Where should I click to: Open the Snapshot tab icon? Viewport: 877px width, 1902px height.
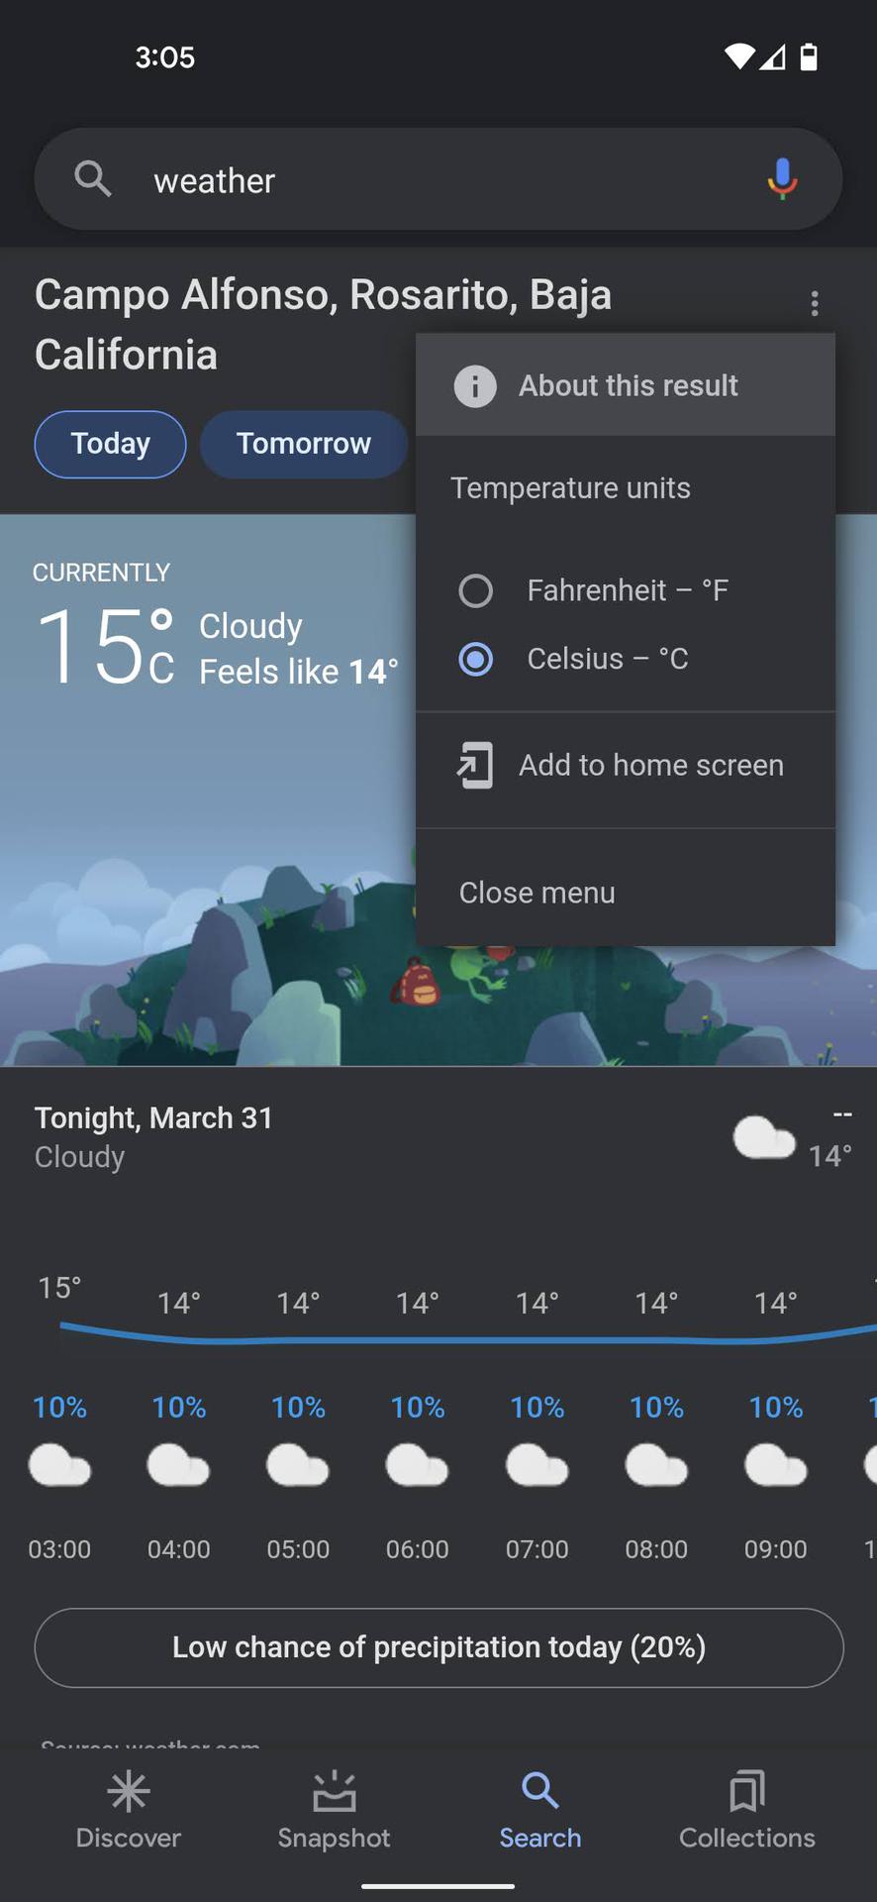(x=334, y=1792)
